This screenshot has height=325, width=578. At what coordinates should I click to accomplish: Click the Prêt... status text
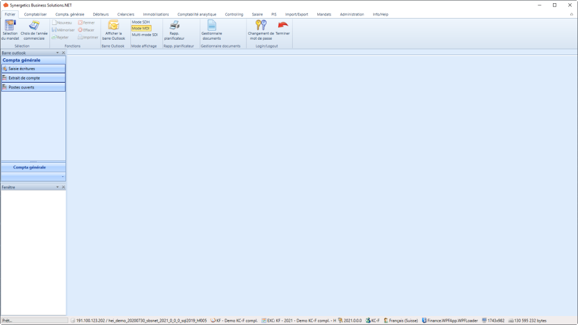pos(7,321)
